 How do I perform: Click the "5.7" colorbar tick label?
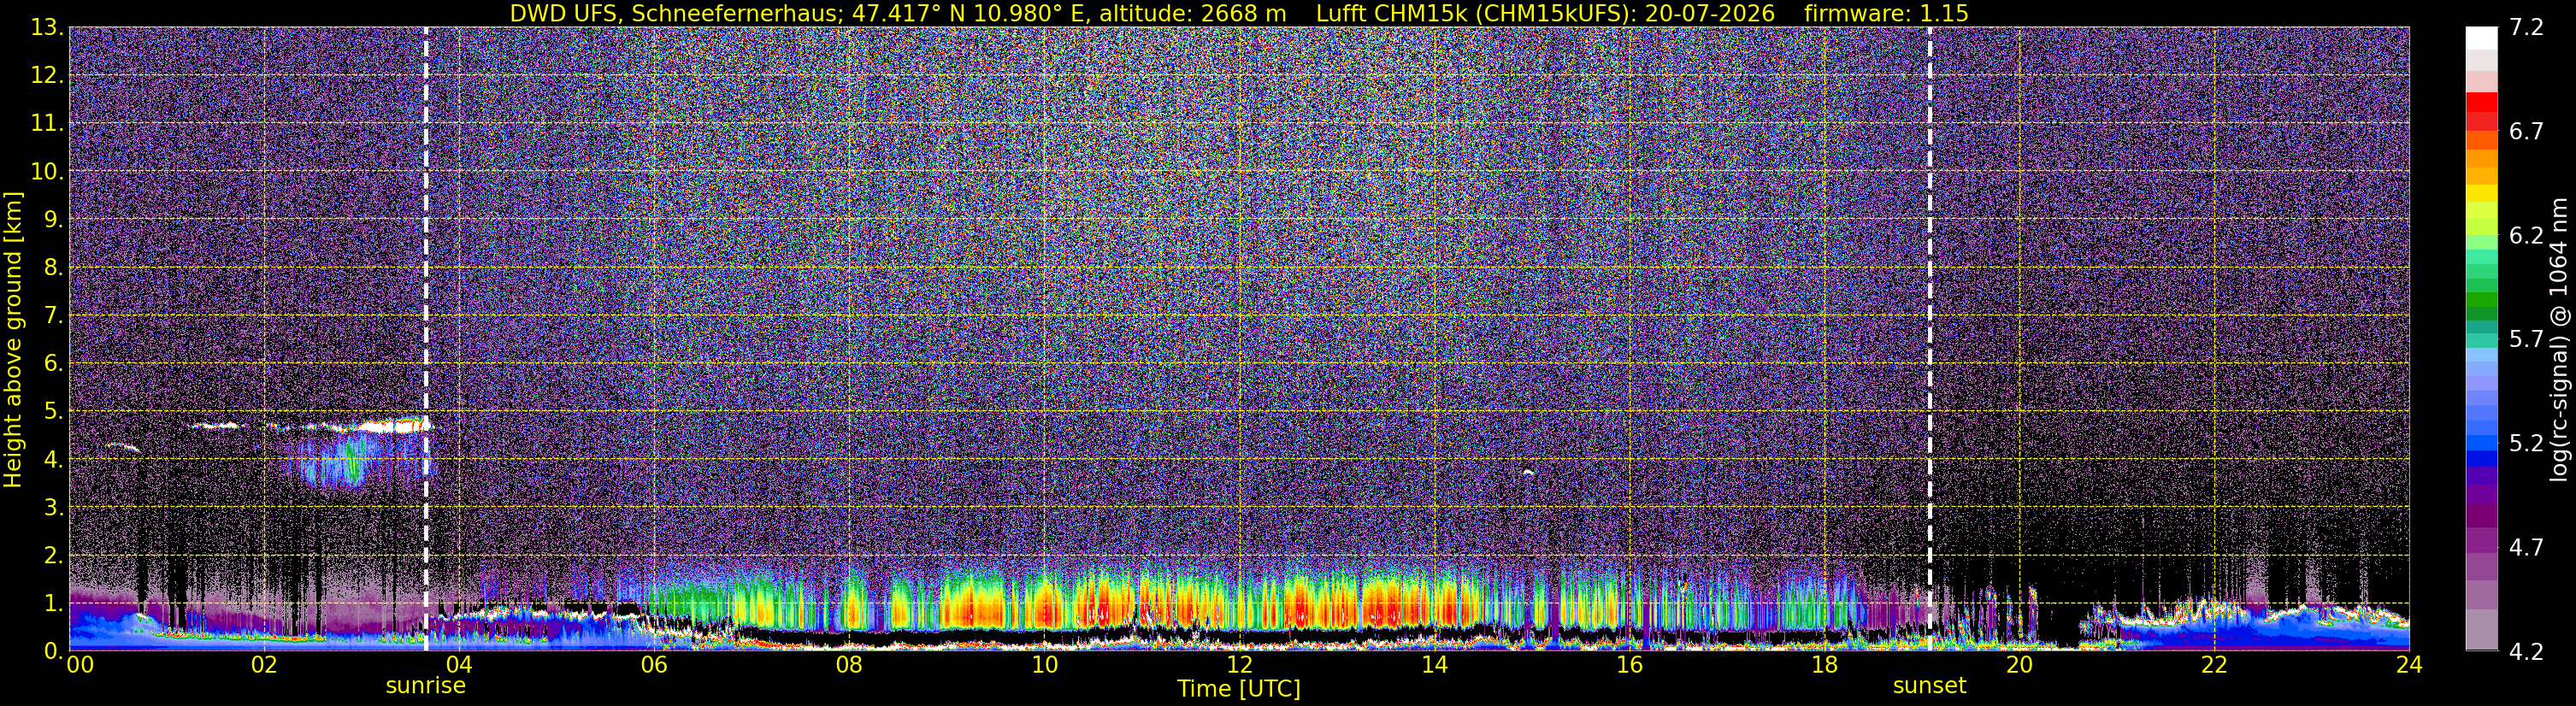[x=2526, y=339]
